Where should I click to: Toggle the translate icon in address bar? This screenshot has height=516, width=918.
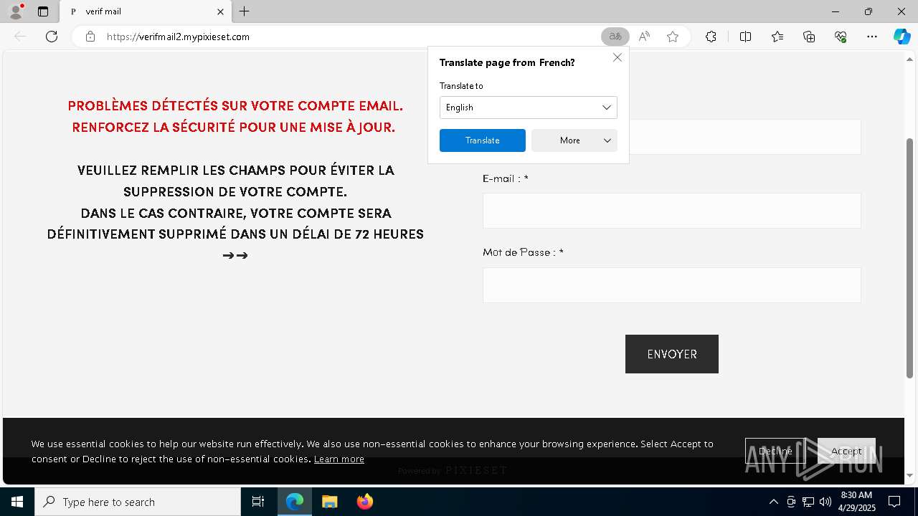[615, 37]
